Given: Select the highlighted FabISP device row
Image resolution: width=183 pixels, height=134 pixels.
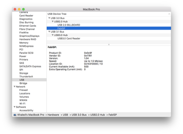Looking at the screenshot, I should click(109, 28).
